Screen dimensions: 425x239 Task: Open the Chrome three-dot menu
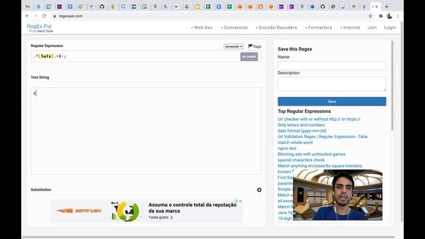[x=398, y=16]
